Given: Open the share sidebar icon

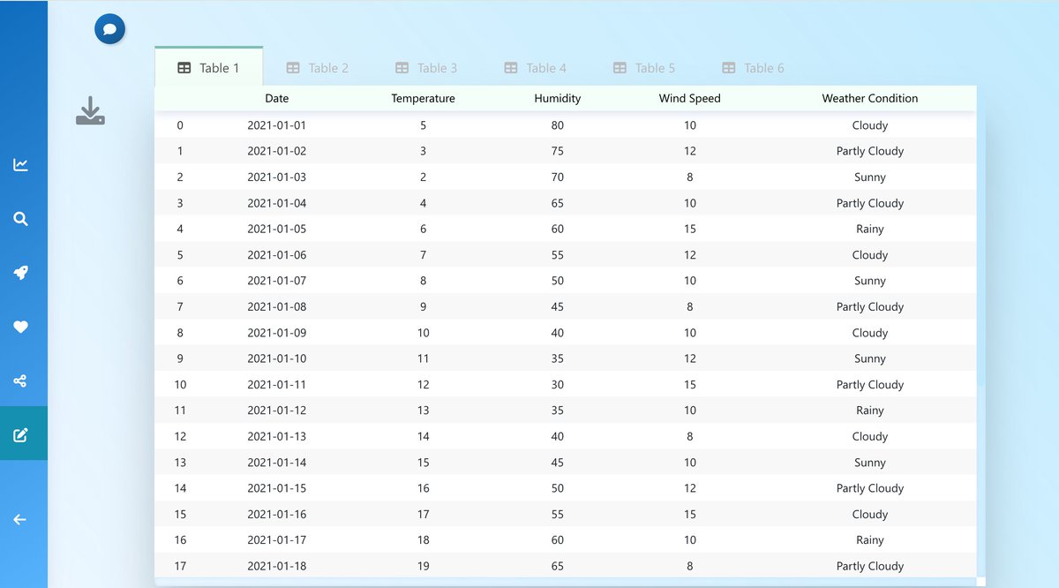Looking at the screenshot, I should [x=20, y=381].
